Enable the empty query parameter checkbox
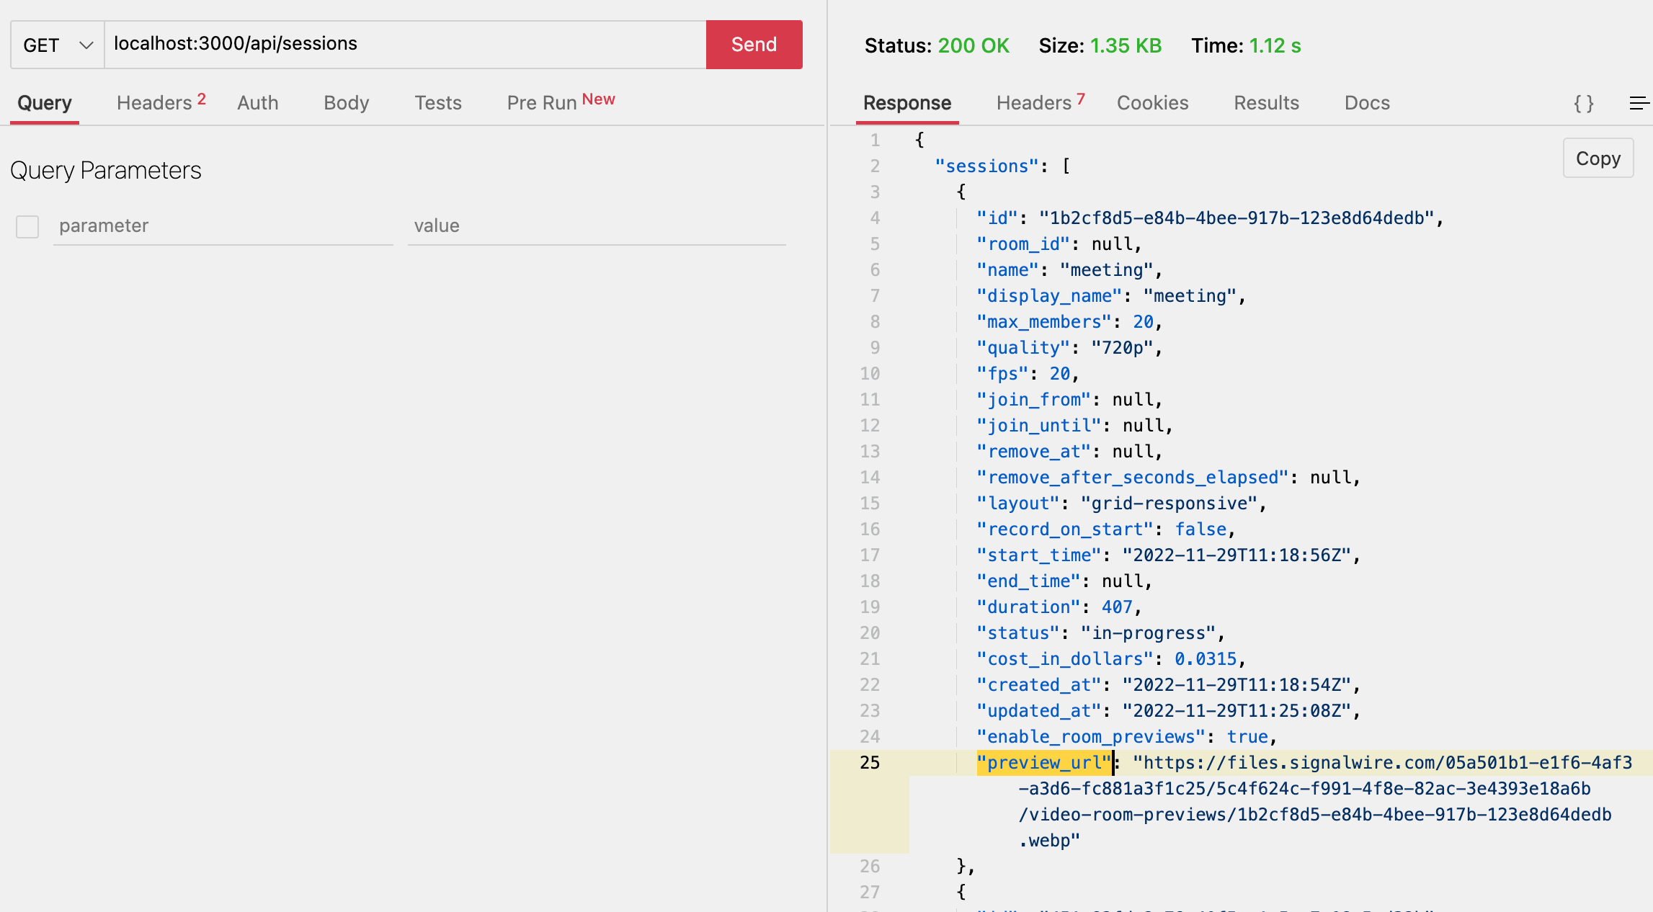Viewport: 1653px width, 912px height. coord(27,226)
